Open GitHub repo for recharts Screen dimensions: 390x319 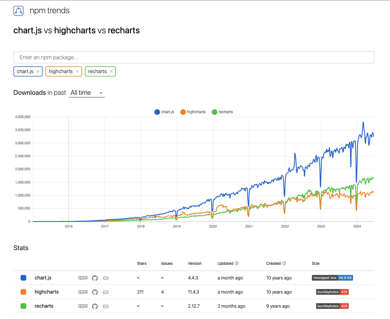coord(95,306)
